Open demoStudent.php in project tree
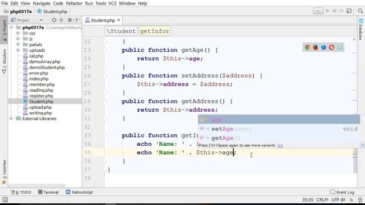 [47, 67]
